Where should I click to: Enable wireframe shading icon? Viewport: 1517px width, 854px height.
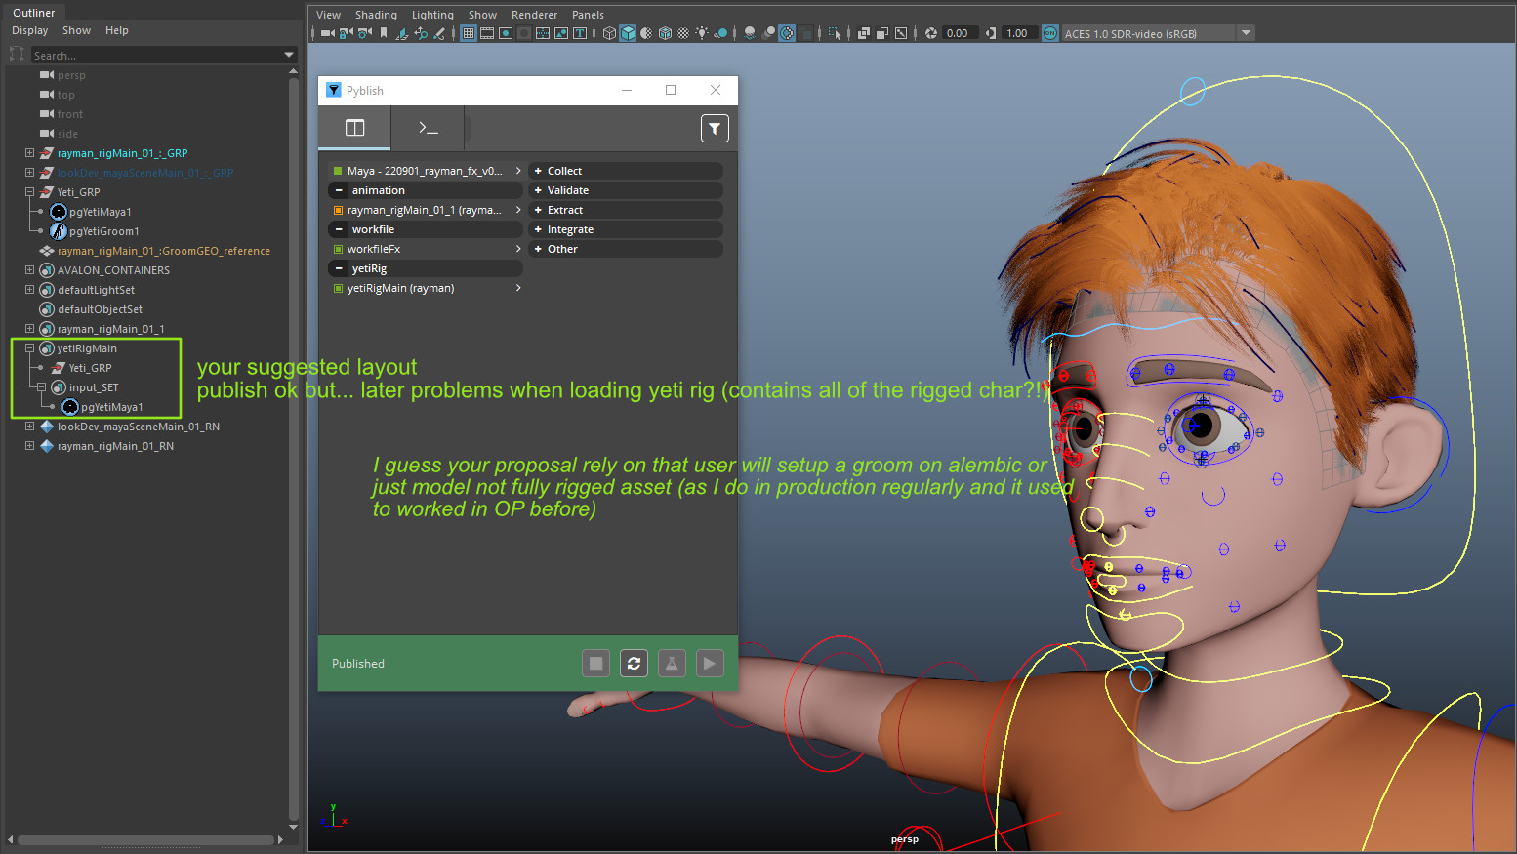609,33
